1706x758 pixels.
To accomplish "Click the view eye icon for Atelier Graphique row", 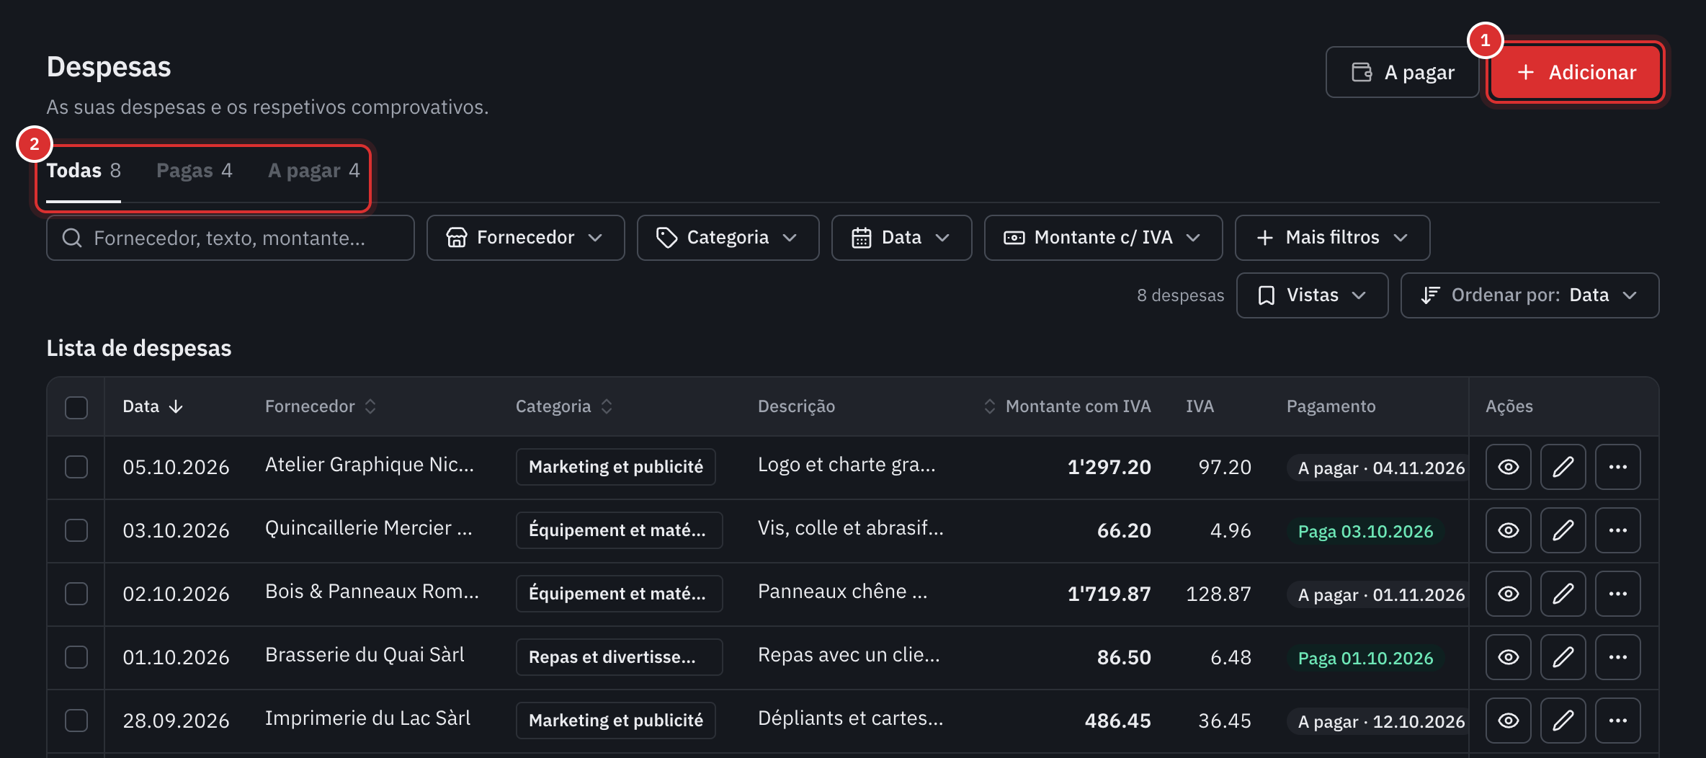I will pyautogui.click(x=1508, y=467).
